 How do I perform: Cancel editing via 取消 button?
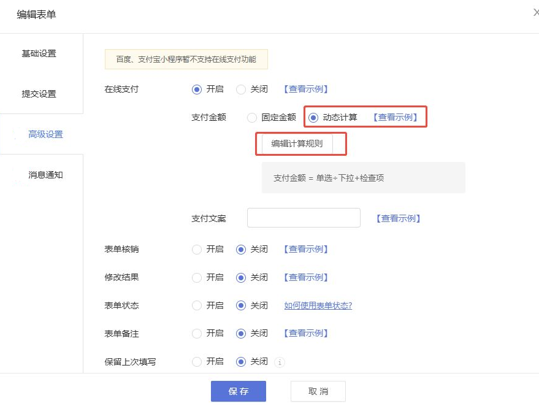pos(316,391)
